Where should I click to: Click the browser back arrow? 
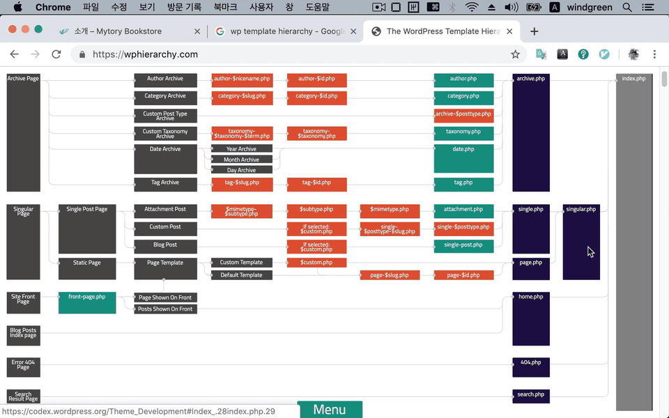tap(15, 54)
